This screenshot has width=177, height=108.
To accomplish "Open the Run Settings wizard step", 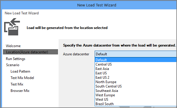I will [x=16, y=59].
